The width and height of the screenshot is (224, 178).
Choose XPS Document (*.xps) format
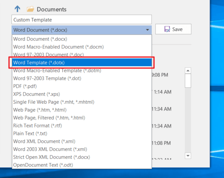pyautogui.click(x=82, y=94)
